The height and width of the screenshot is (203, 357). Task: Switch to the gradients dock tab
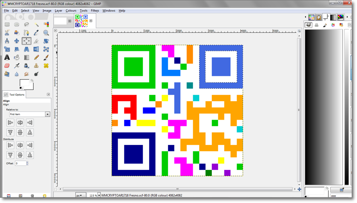click(333, 17)
